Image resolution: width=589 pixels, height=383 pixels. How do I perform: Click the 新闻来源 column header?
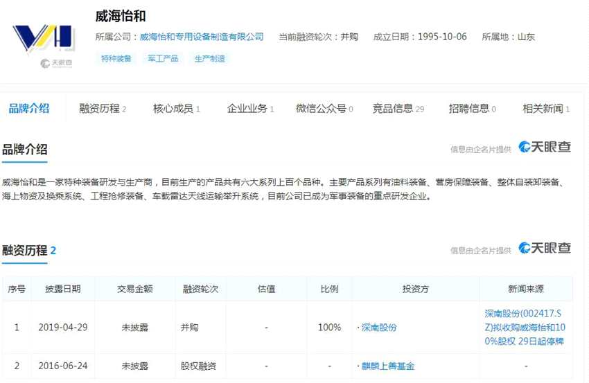coord(526,289)
